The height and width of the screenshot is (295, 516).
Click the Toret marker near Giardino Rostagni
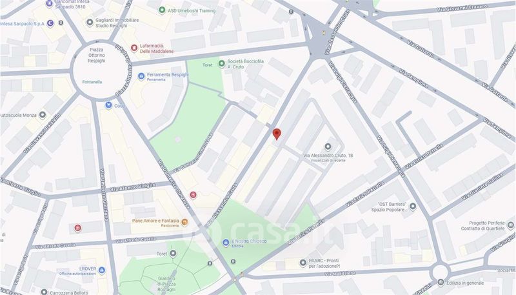(x=173, y=254)
